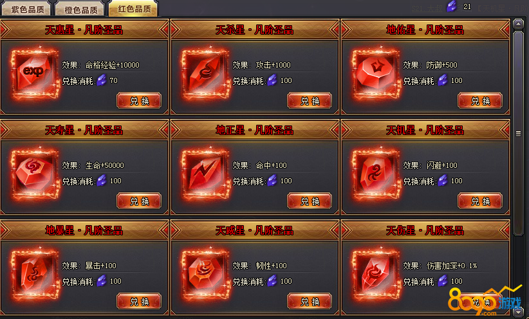Select the 红色品质 tab
This screenshot has width=529, height=319.
(134, 8)
